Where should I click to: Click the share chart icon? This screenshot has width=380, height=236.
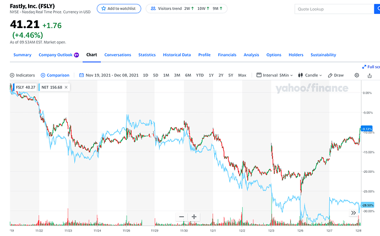click(x=370, y=75)
